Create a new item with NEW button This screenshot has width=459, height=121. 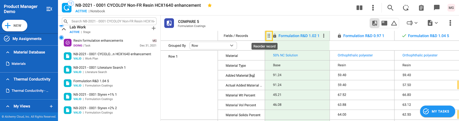15,25
